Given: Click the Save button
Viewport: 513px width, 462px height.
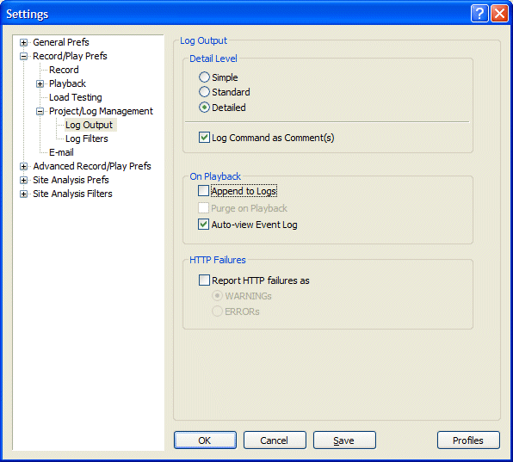Looking at the screenshot, I should (344, 440).
